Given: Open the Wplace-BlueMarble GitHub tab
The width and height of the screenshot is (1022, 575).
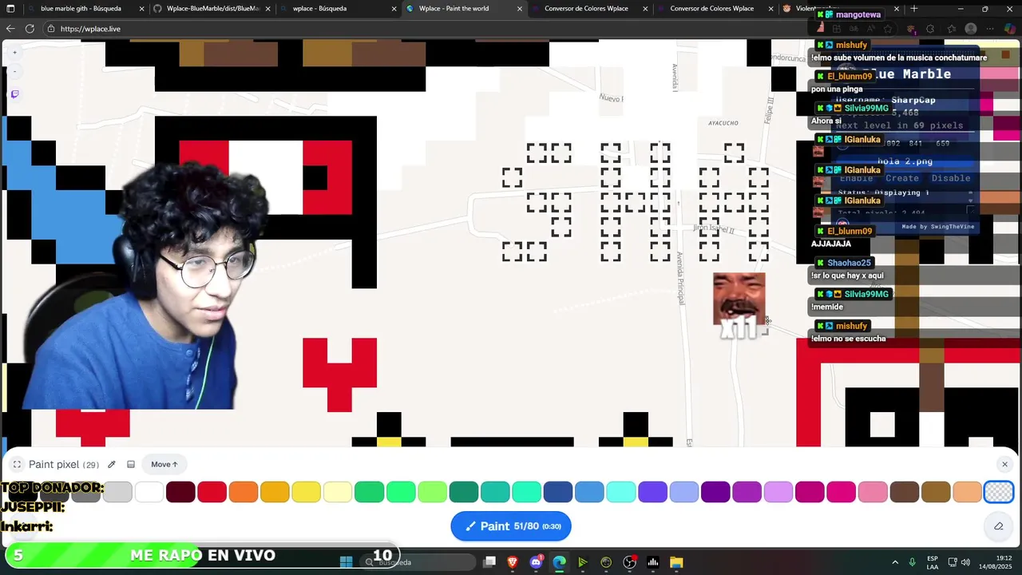Looking at the screenshot, I should click(x=212, y=9).
